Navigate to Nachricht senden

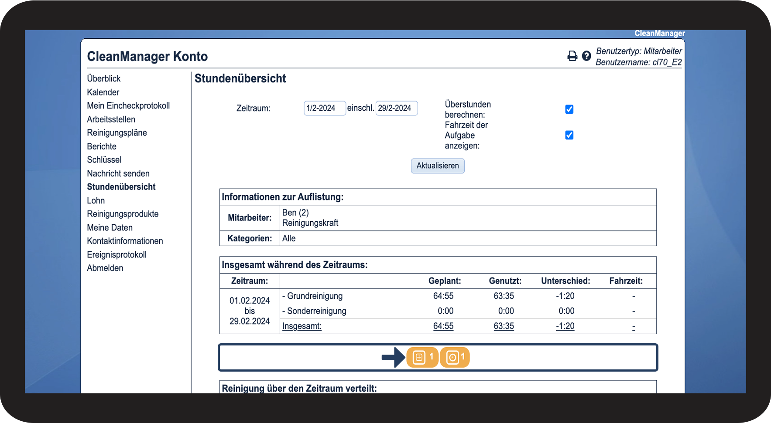pos(118,173)
